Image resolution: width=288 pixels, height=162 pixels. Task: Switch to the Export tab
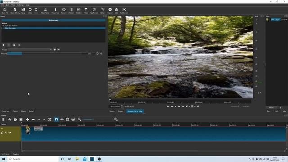click(x=31, y=111)
